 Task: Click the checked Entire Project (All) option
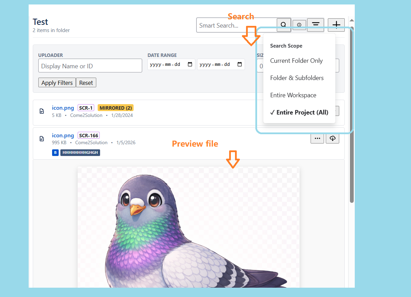299,112
